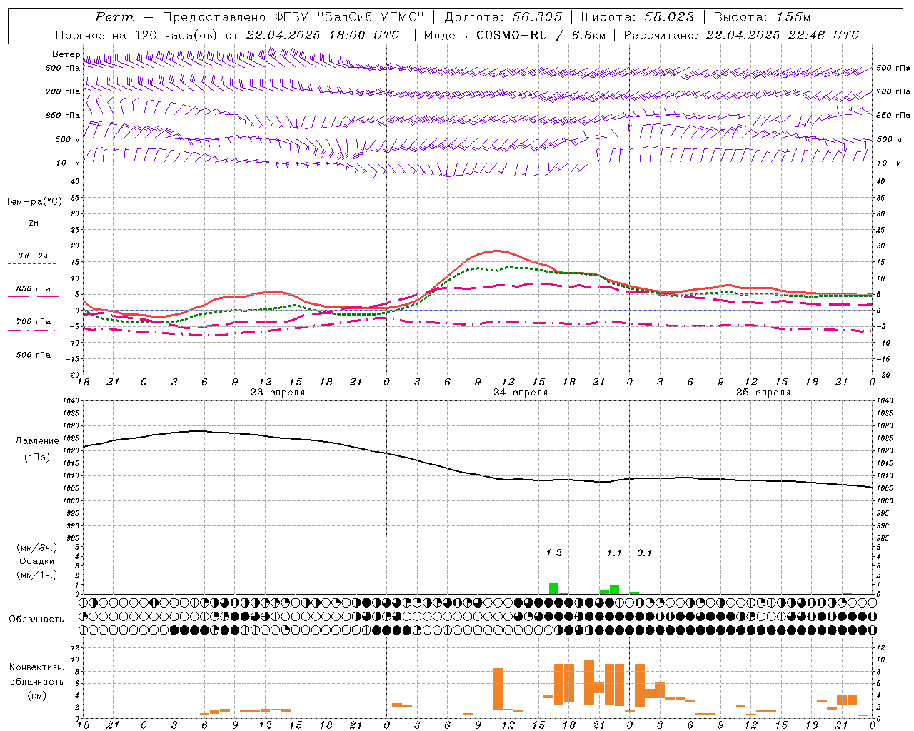Click the '24 апреля' date label

tap(521, 393)
